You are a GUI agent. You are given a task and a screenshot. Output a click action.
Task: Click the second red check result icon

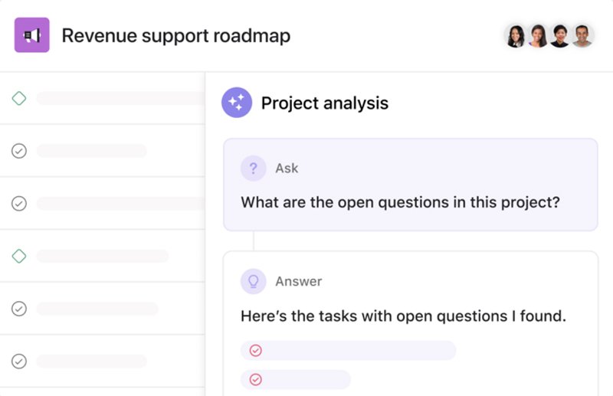256,379
